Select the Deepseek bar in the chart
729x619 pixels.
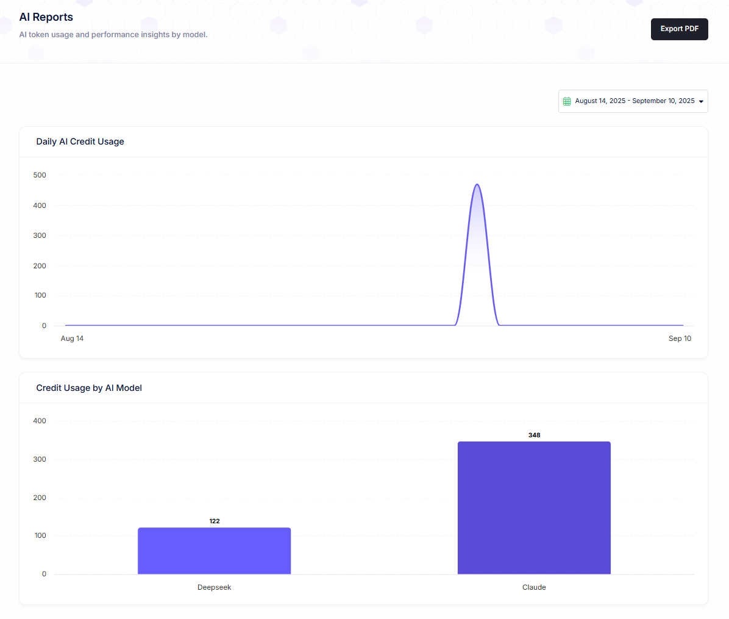[214, 551]
